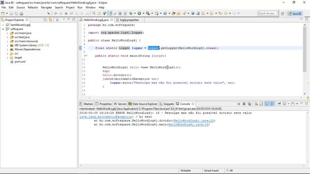Click the Skip All Breakpoints icon
The width and height of the screenshot is (310, 174).
(x=48, y=14)
